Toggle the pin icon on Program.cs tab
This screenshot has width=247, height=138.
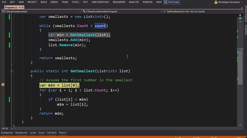click(x=20, y=7)
